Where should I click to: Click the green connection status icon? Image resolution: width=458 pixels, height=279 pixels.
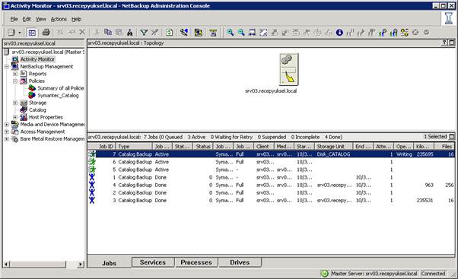(x=325, y=274)
